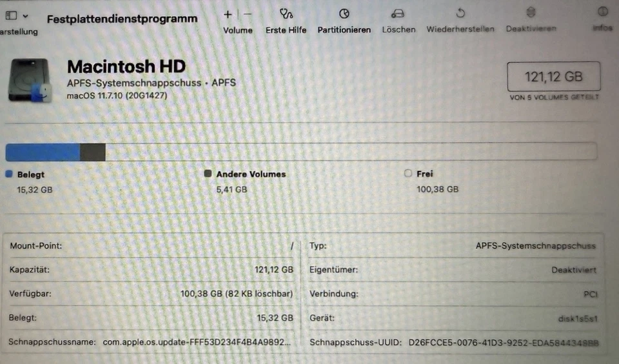The width and height of the screenshot is (619, 364).
Task: Click the Festplattendienstprogramm window title
Action: [x=122, y=19]
